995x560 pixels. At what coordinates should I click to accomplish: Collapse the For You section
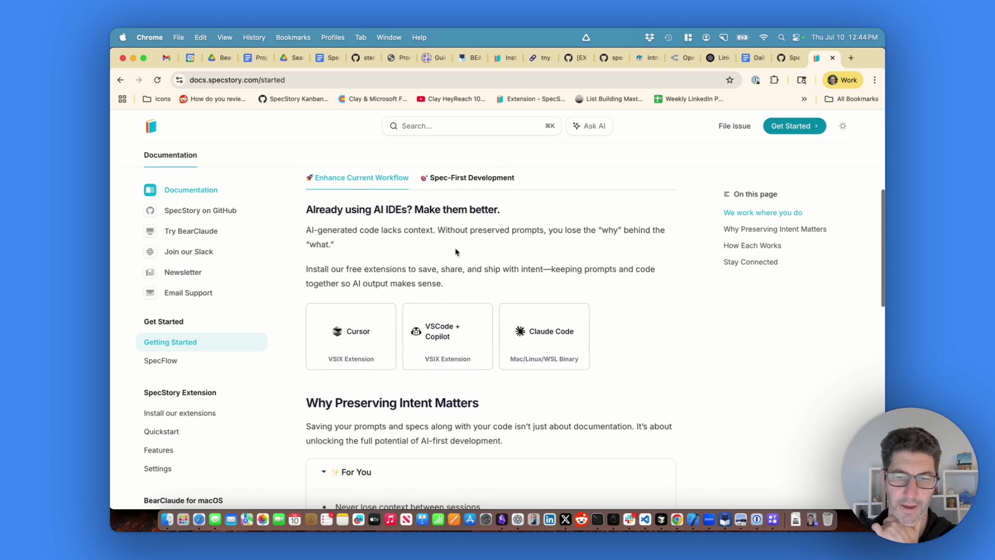tap(324, 472)
